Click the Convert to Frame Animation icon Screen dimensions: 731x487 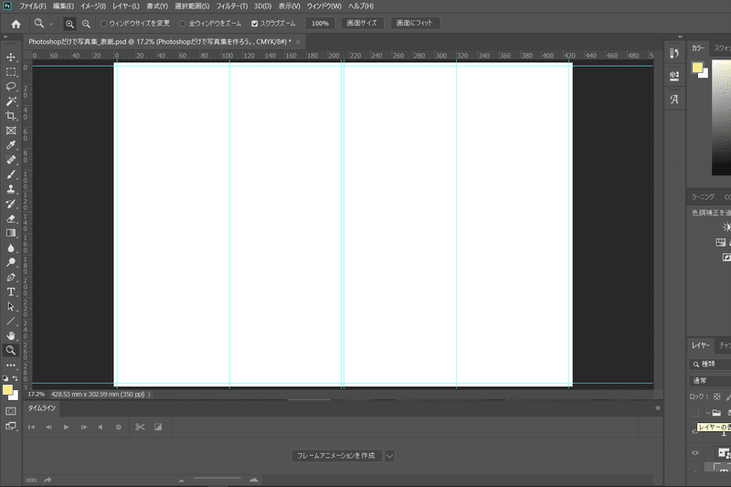pos(31,480)
